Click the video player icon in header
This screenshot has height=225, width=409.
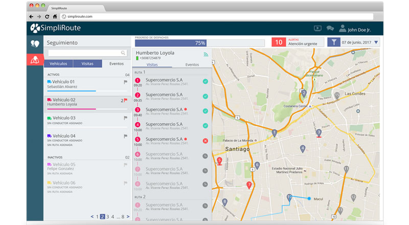[317, 29]
